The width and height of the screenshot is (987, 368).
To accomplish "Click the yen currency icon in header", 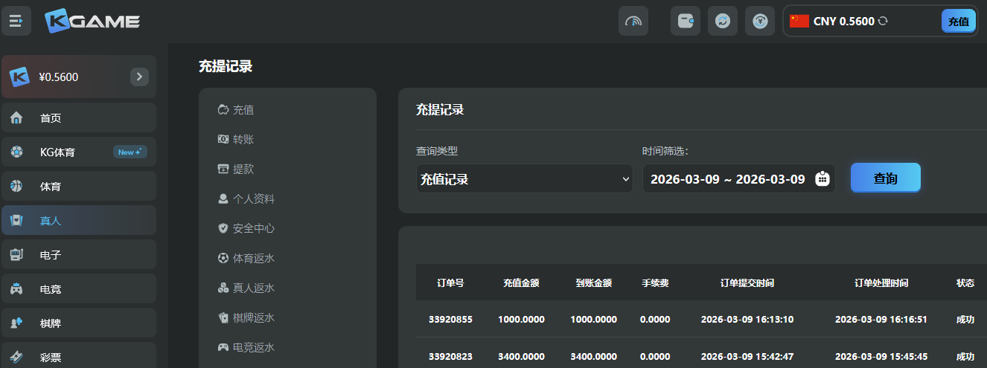I will tap(760, 21).
